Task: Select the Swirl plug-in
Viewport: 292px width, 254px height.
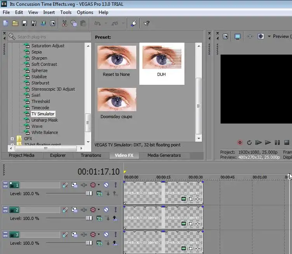Action: tap(36, 95)
